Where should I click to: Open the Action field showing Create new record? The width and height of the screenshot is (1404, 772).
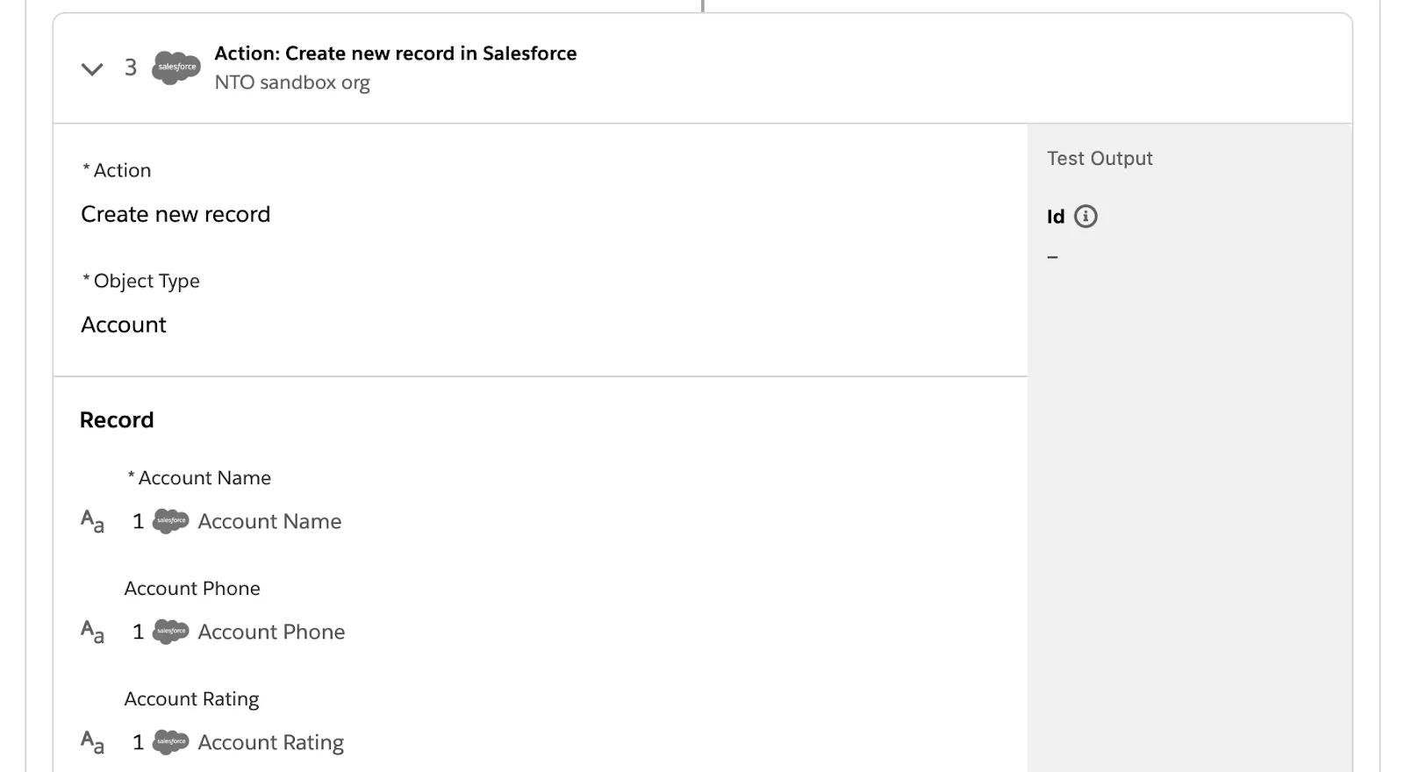[x=175, y=215]
